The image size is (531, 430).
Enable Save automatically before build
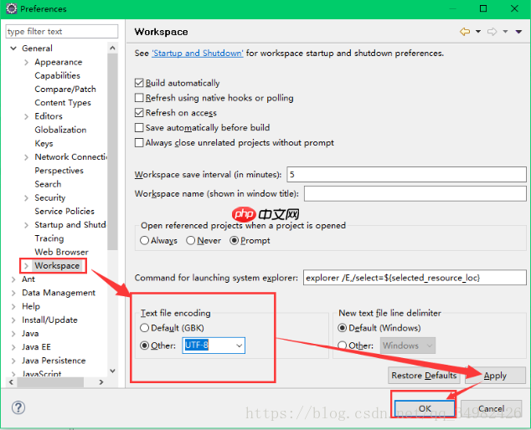[139, 127]
